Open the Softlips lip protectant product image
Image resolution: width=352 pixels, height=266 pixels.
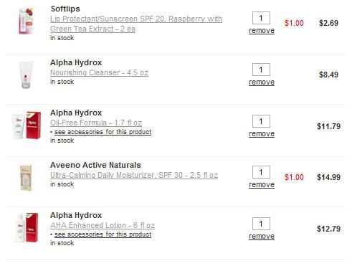pos(27,21)
